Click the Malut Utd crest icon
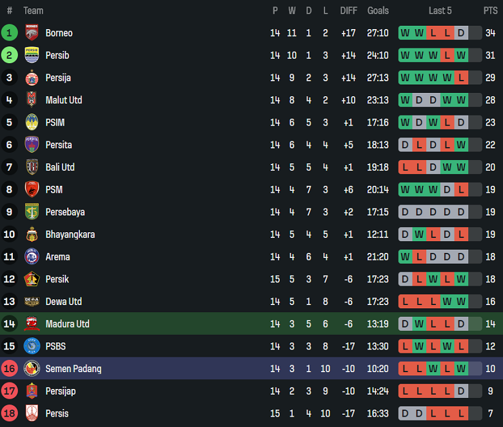 point(32,100)
